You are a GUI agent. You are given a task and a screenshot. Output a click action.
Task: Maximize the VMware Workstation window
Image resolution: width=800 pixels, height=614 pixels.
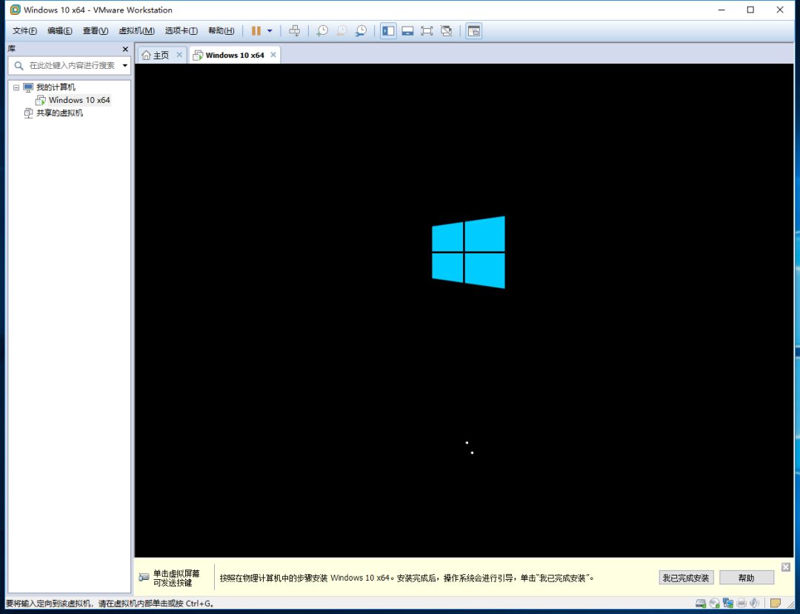point(750,10)
